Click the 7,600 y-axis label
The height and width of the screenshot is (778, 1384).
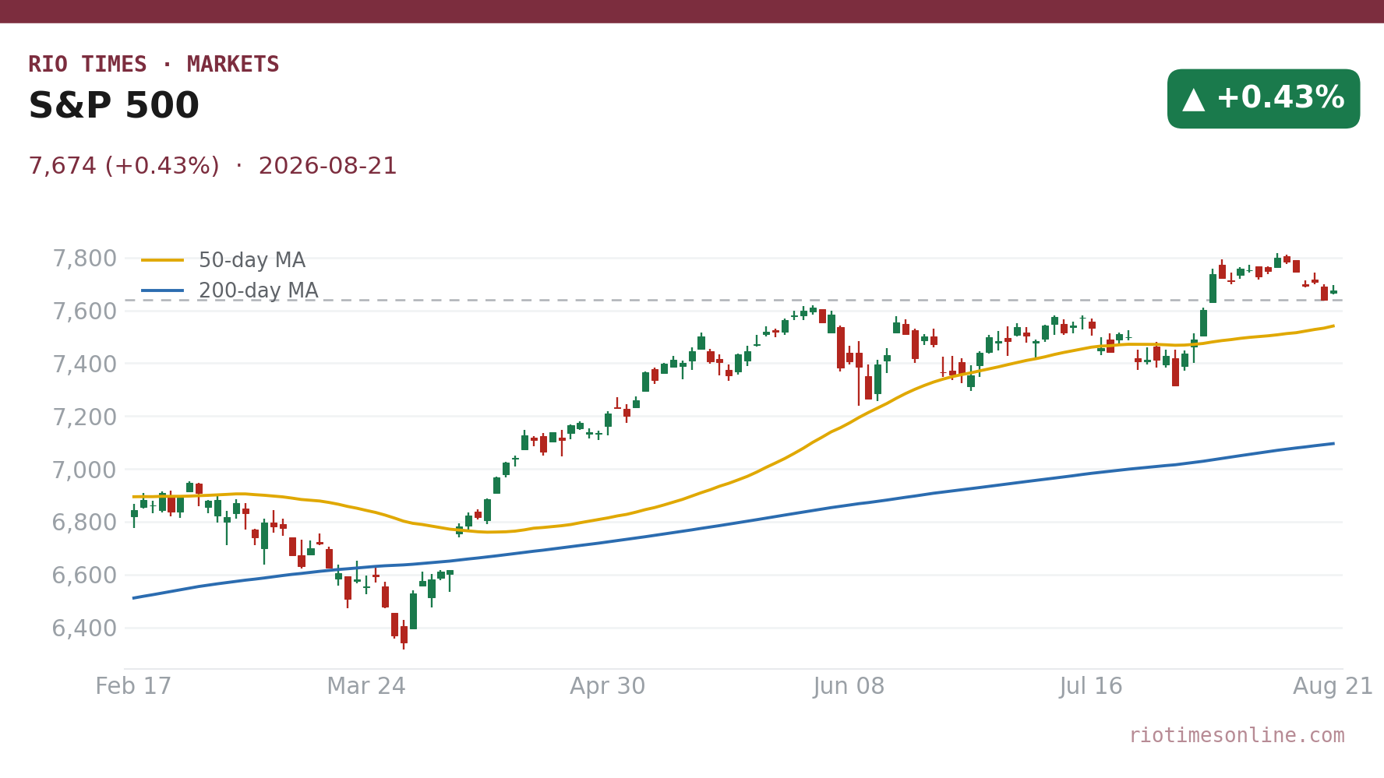pos(84,312)
